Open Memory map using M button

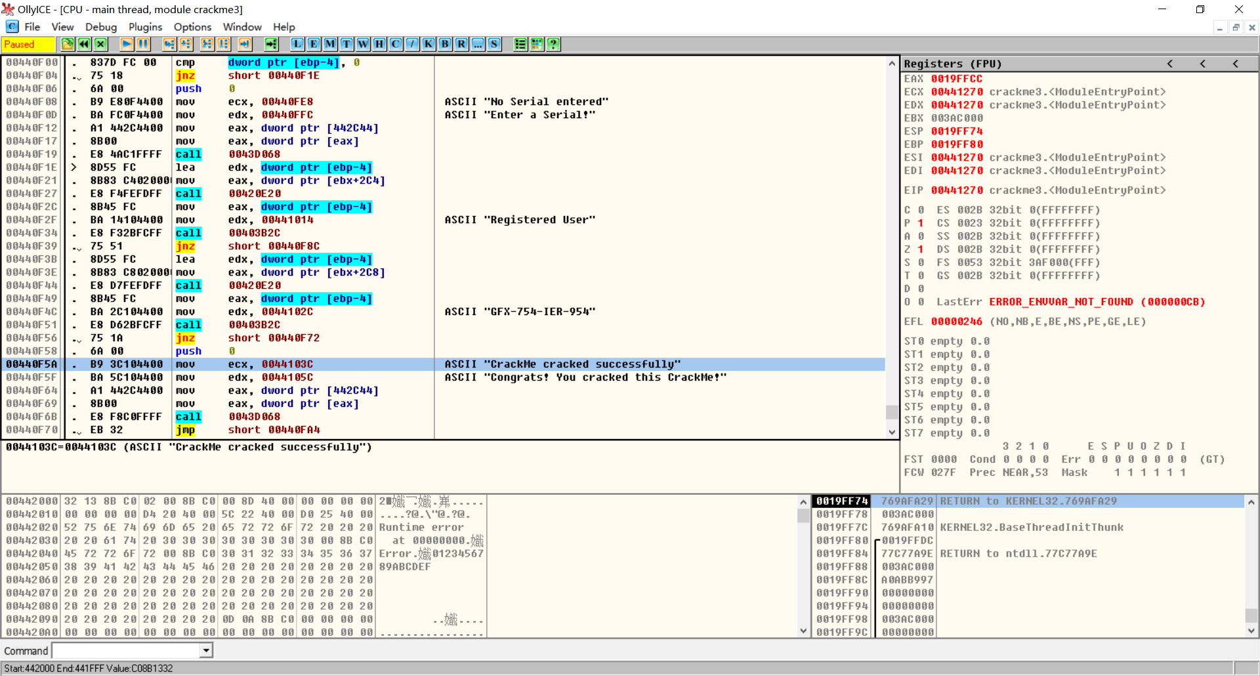coord(330,44)
